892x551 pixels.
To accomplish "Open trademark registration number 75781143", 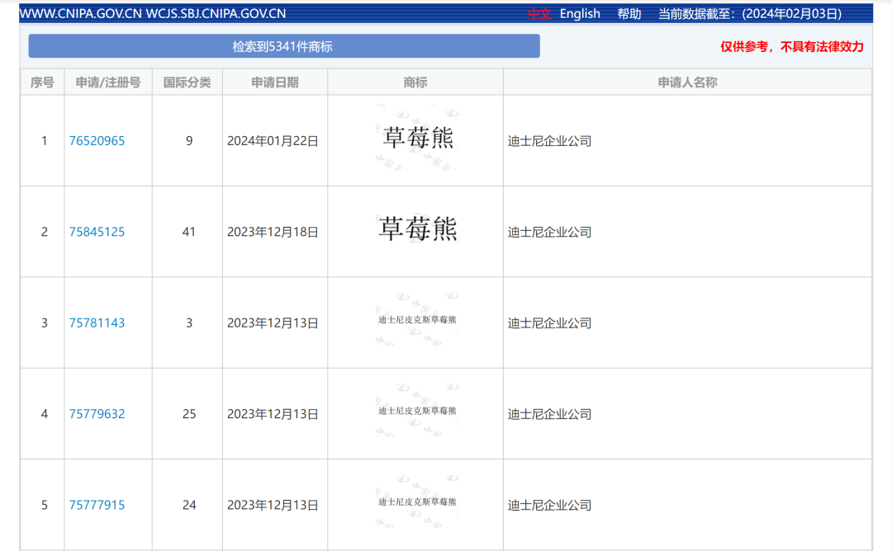I will coord(97,323).
